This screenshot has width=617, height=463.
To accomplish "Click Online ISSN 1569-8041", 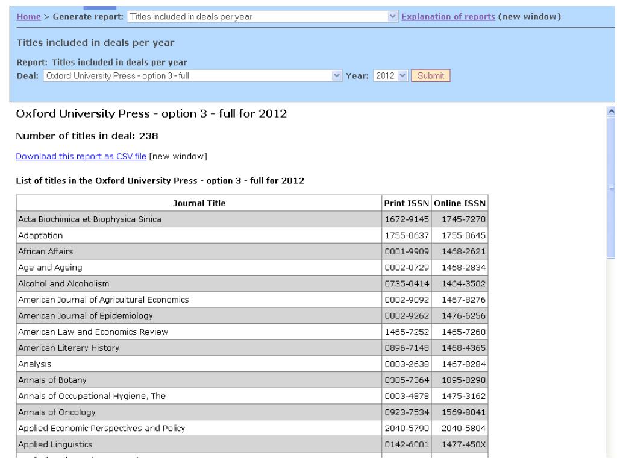I will pos(463,412).
